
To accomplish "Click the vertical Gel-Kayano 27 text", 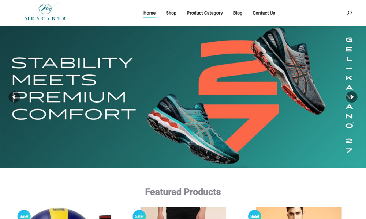I will pos(349,95).
